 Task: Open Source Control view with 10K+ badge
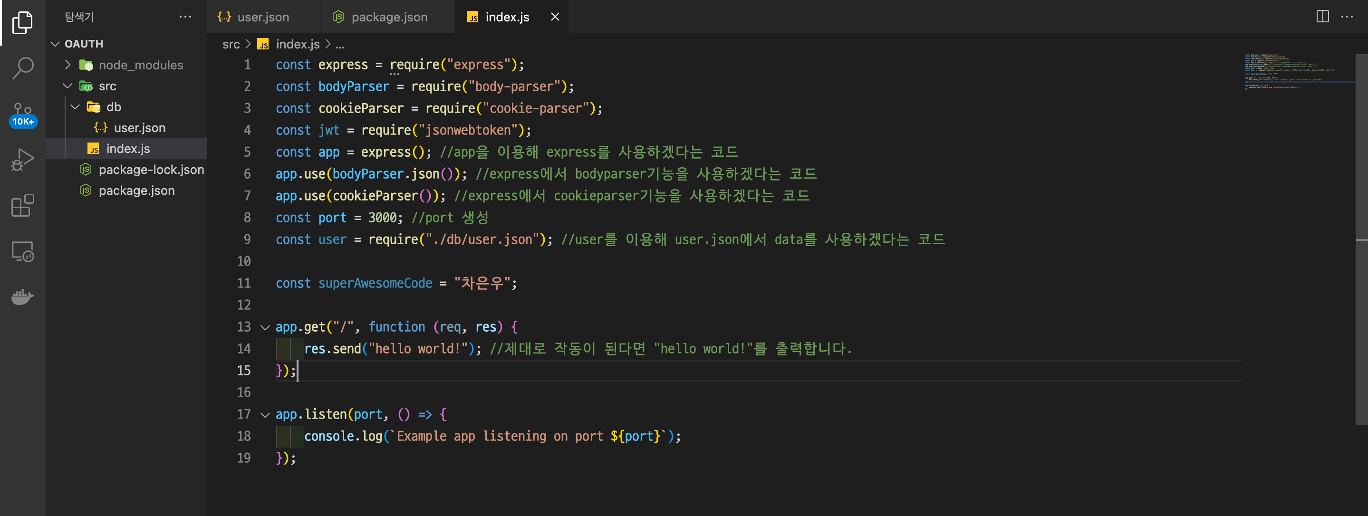tap(22, 115)
